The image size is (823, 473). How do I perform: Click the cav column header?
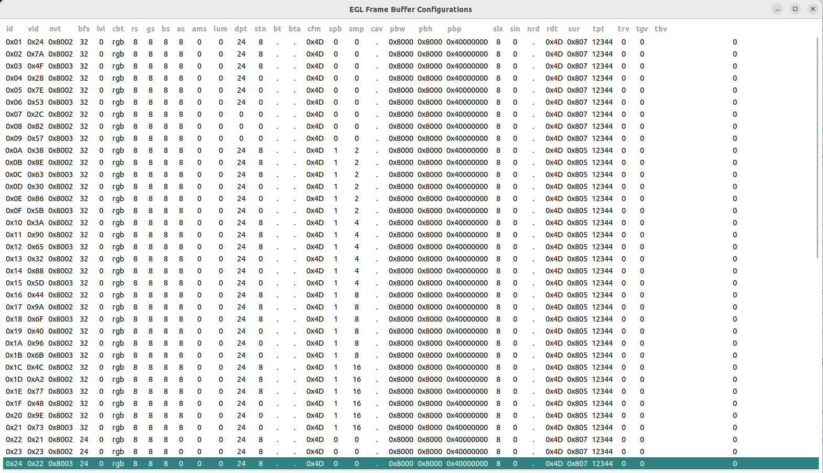(377, 29)
